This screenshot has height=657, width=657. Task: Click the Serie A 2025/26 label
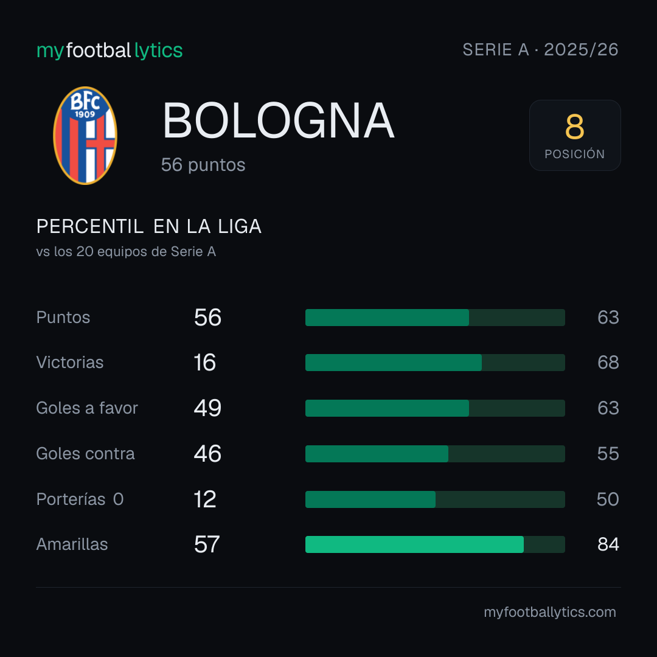click(x=540, y=50)
